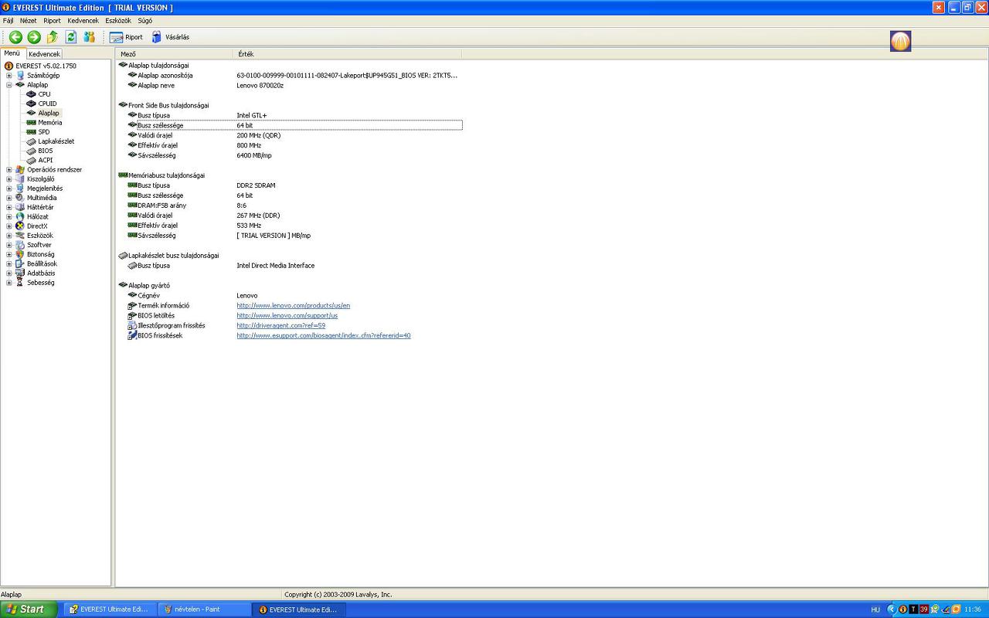Click the two-people icon in the toolbar
This screenshot has height=618, width=989.
90,37
